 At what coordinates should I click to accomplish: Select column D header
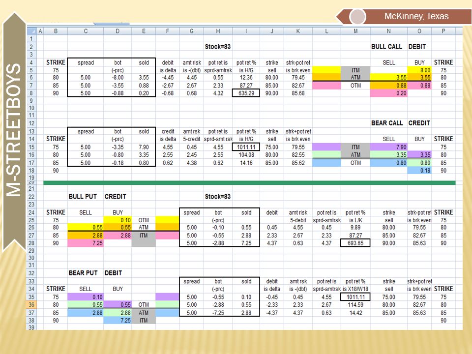tap(118, 31)
